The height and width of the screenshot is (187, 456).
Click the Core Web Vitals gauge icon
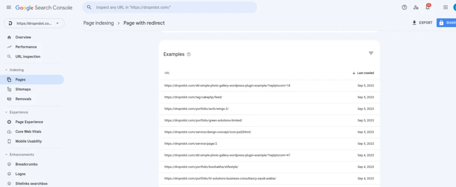9,131
